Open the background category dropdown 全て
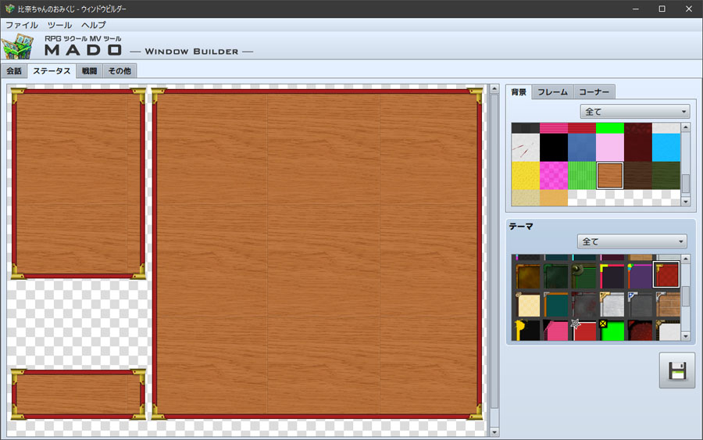The height and width of the screenshot is (440, 703). coord(635,111)
